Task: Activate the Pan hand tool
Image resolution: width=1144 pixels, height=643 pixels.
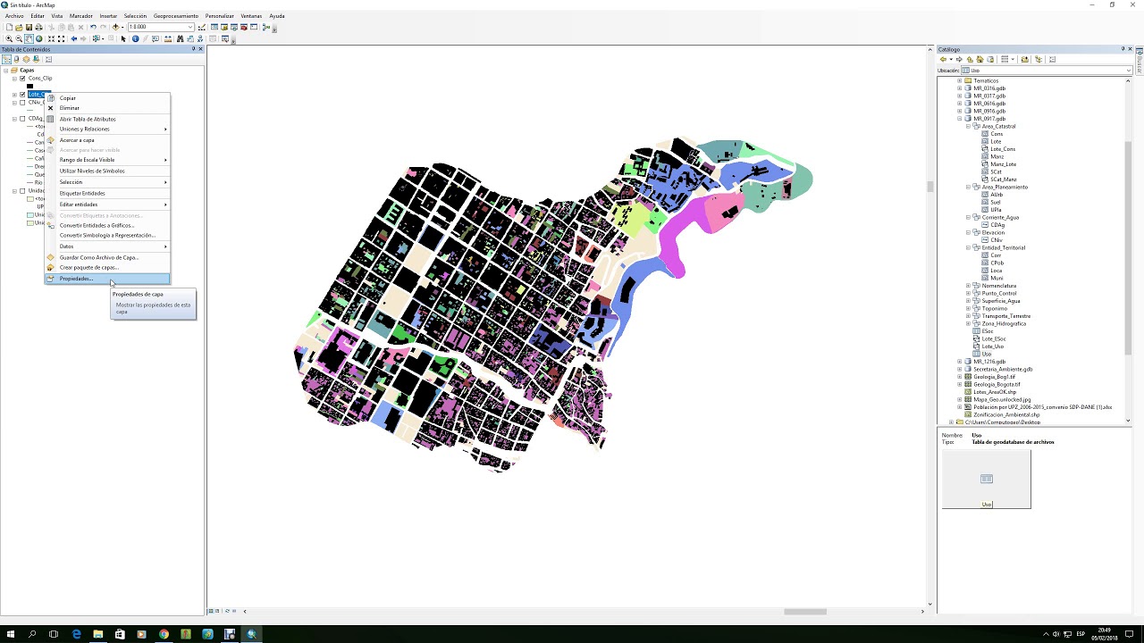Action: [29, 38]
